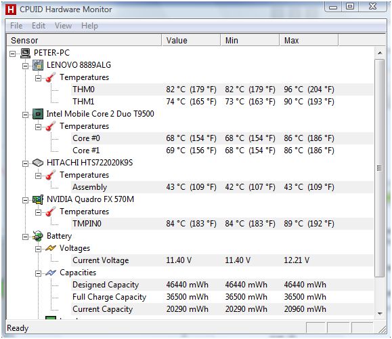Click the Intel Core 2 Duo CPU icon
Viewport: 392px width, 339px height.
point(38,114)
